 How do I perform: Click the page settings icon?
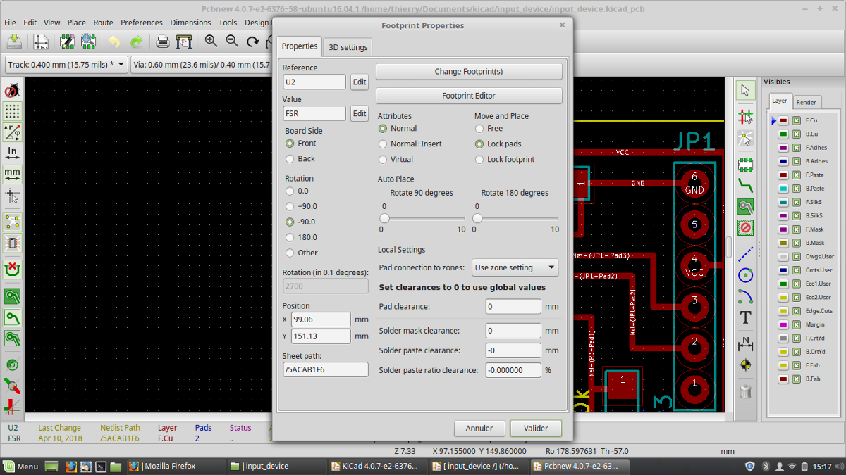coord(40,42)
